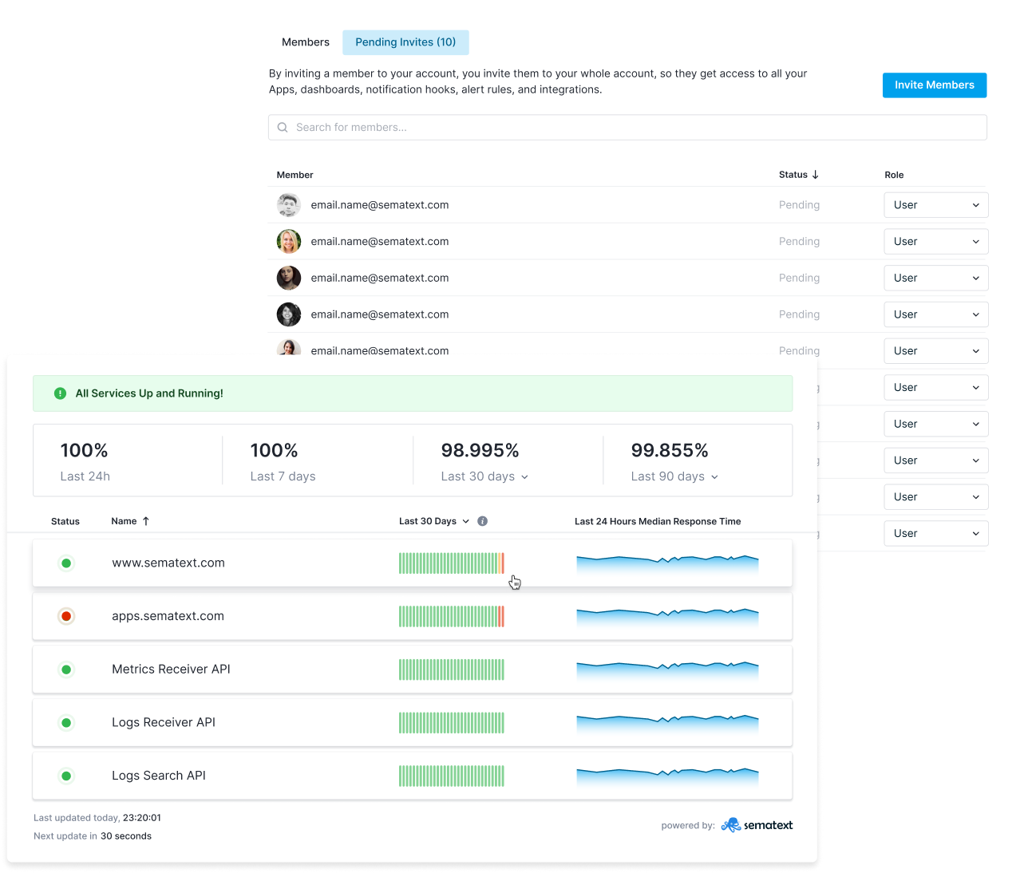Click the apps.sematext.com response time chart
This screenshot has height=873, width=1020.
[x=667, y=618]
